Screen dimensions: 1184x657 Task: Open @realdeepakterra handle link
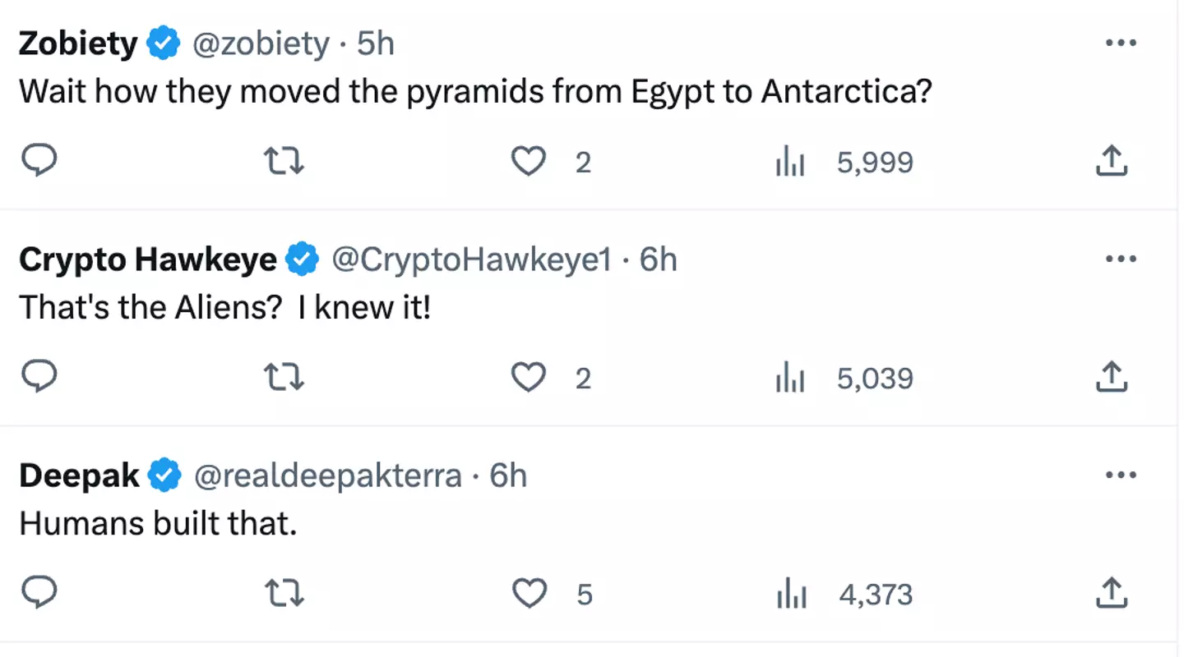(326, 476)
